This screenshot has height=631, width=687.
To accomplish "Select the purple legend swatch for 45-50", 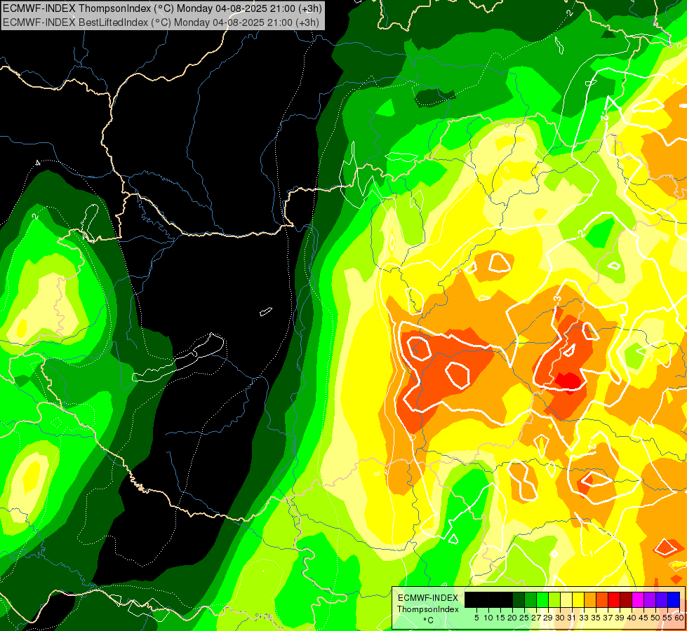I will [x=650, y=599].
